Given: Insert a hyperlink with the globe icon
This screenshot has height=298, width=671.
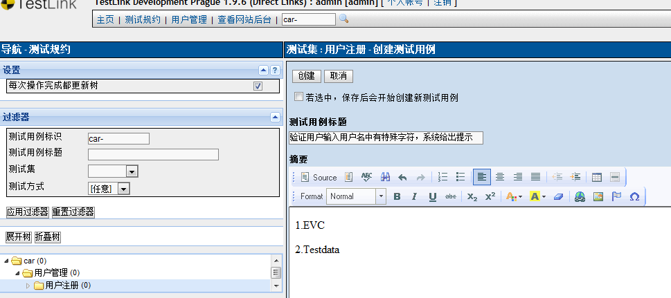Looking at the screenshot, I should pyautogui.click(x=580, y=196).
